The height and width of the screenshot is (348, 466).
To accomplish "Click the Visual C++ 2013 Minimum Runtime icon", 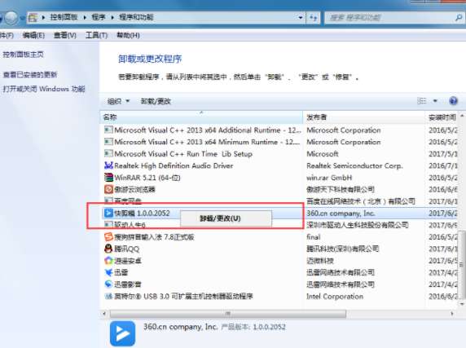I will [x=108, y=142].
